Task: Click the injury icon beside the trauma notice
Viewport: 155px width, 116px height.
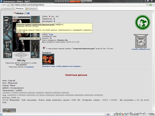Action: tap(44, 48)
